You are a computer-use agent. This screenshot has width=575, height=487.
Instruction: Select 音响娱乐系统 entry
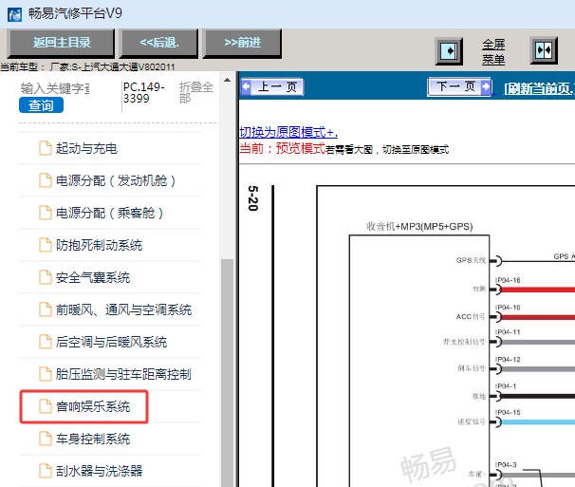pos(93,406)
